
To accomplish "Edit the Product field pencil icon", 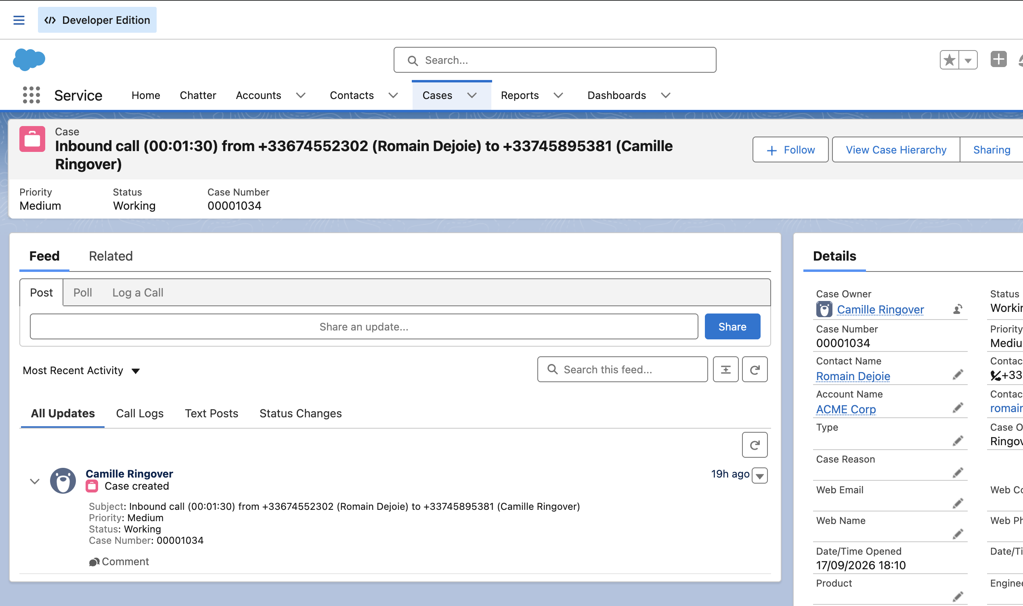I will point(958,597).
